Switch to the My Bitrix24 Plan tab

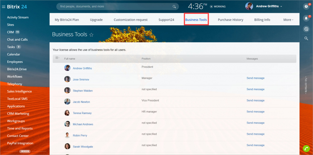[67, 20]
